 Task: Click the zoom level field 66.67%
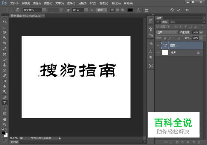[x=14, y=138]
